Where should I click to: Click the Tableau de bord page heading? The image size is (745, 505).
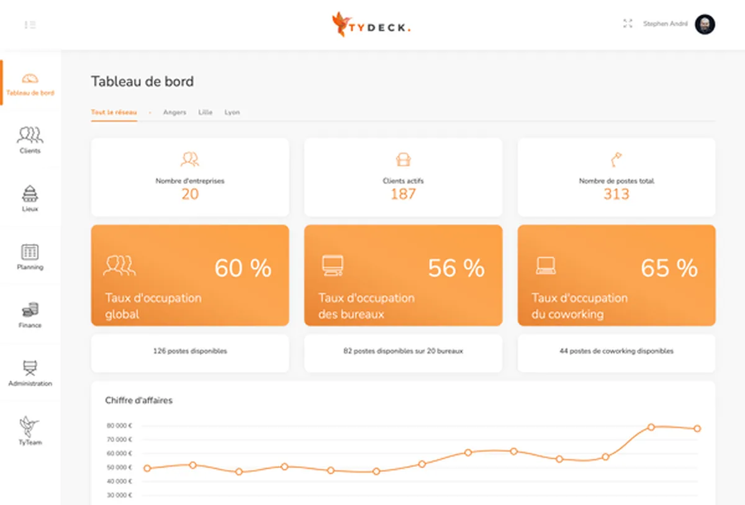tap(142, 81)
